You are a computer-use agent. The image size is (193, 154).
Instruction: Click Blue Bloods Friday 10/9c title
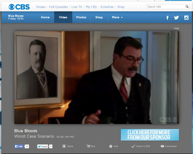16,17
